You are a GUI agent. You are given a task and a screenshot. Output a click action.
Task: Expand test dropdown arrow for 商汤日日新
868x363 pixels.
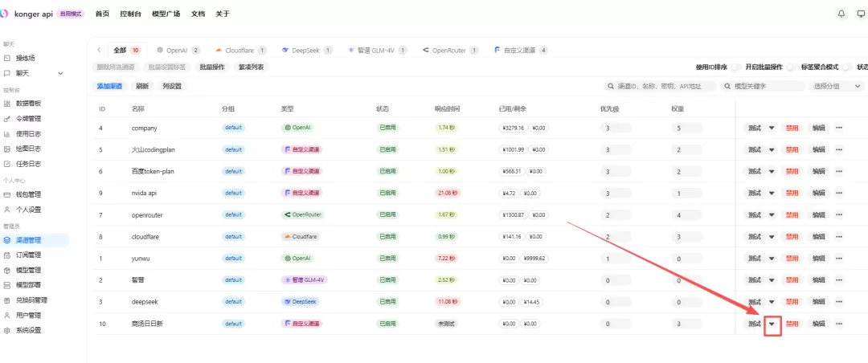click(x=772, y=324)
